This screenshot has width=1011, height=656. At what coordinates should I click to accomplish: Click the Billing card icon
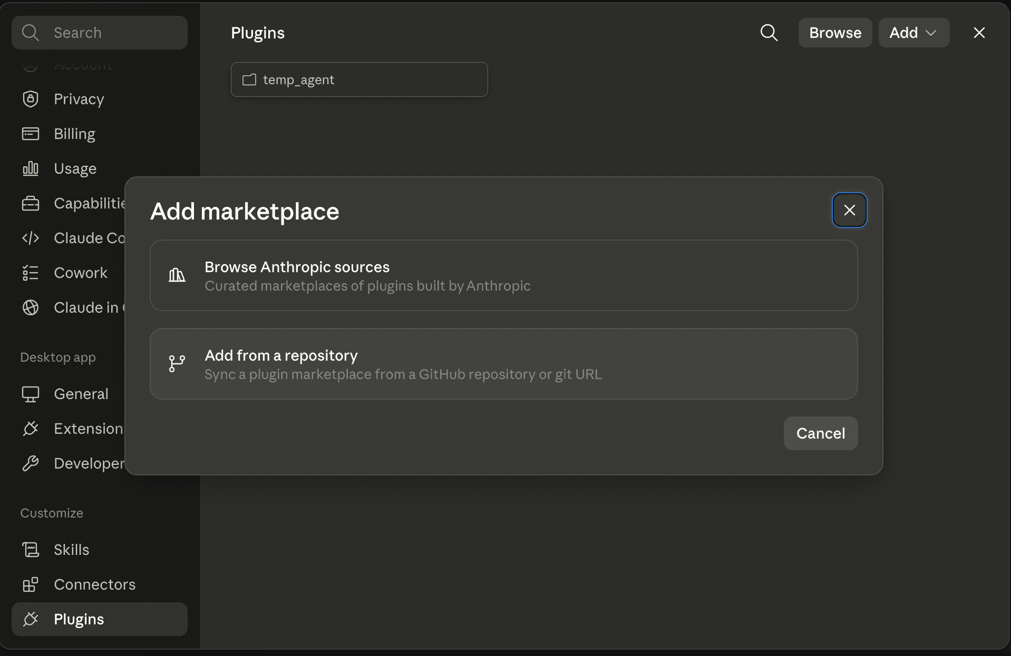click(31, 134)
